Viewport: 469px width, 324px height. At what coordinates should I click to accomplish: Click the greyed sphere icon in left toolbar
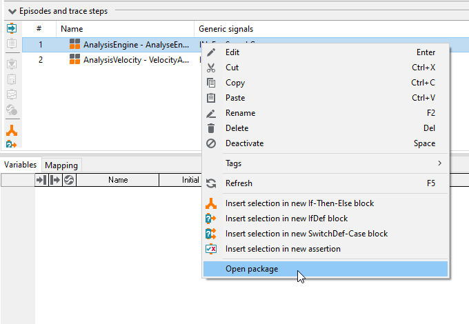pos(12,110)
